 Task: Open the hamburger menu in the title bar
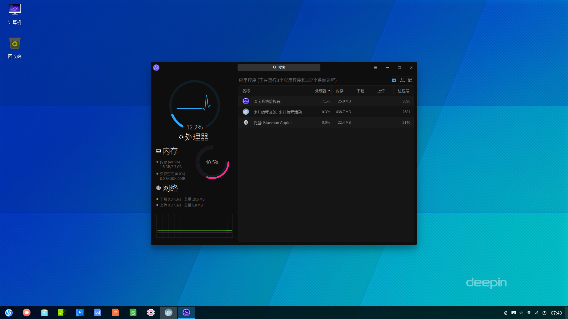pyautogui.click(x=376, y=68)
